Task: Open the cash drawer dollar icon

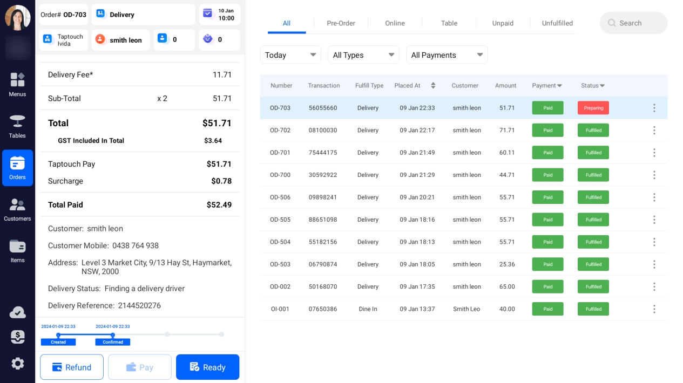Action: tap(17, 337)
